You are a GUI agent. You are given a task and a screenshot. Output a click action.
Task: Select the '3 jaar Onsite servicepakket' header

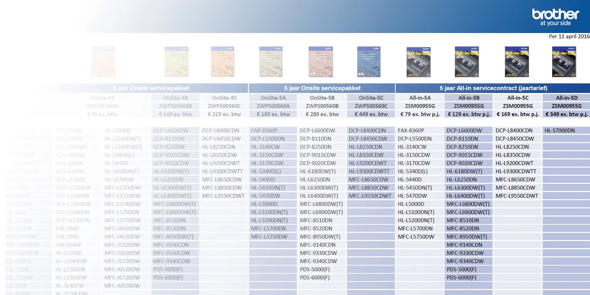(x=151, y=88)
